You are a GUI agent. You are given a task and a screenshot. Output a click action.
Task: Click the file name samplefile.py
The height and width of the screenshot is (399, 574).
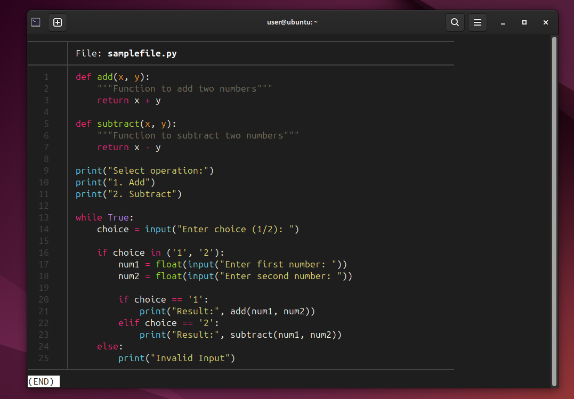142,53
